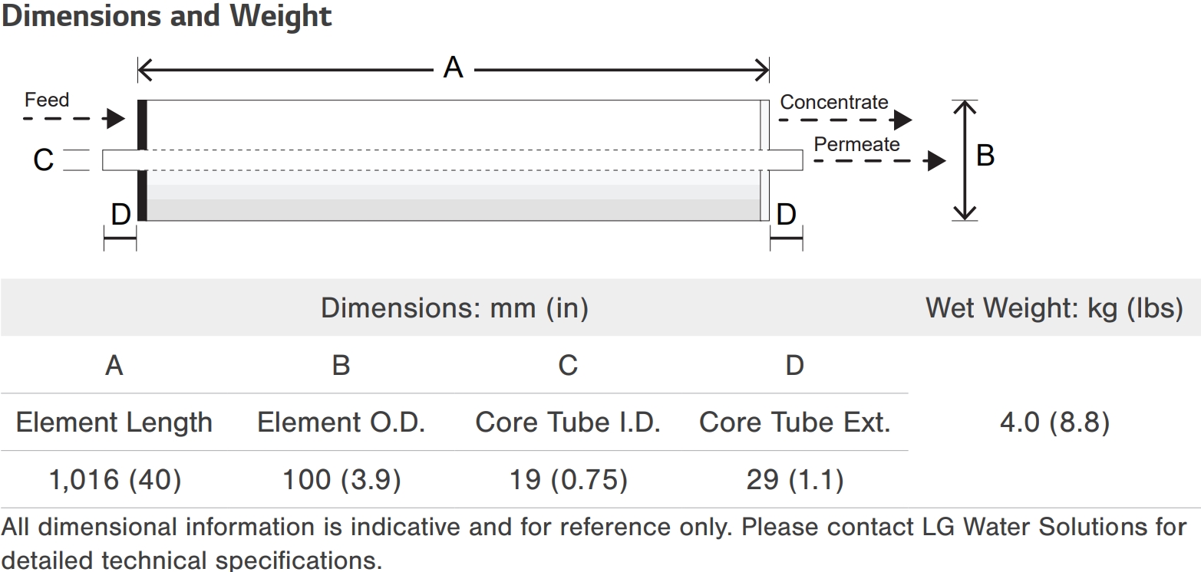Click the 4.0 (8.8) weight value

pos(1054,422)
